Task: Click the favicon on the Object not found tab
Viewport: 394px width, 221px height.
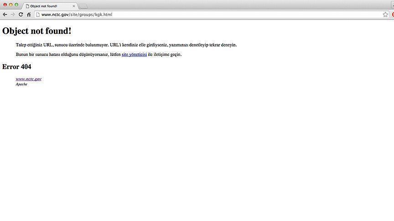Action: pyautogui.click(x=27, y=6)
